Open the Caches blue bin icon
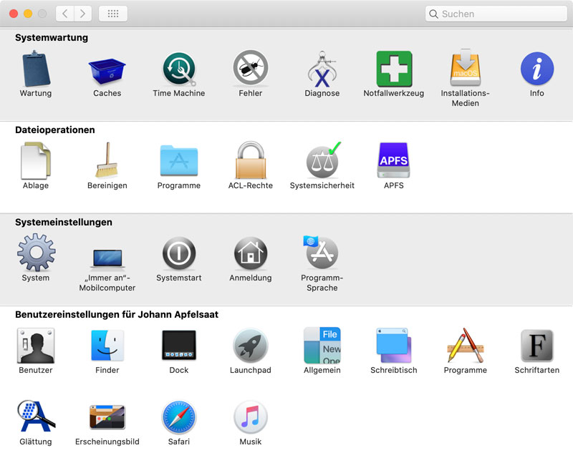This screenshot has height=468, width=573. (107, 71)
